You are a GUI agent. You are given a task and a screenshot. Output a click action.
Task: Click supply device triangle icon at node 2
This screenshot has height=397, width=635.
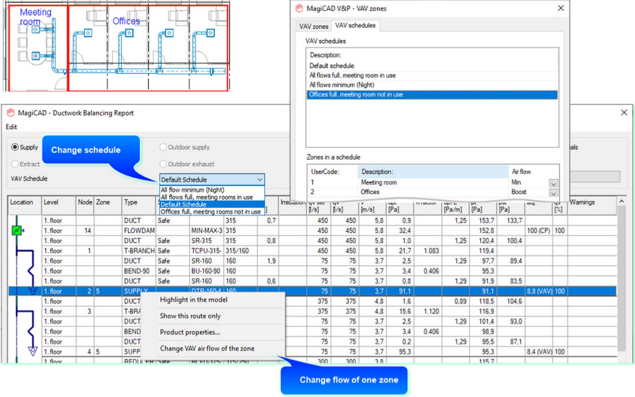[33, 290]
